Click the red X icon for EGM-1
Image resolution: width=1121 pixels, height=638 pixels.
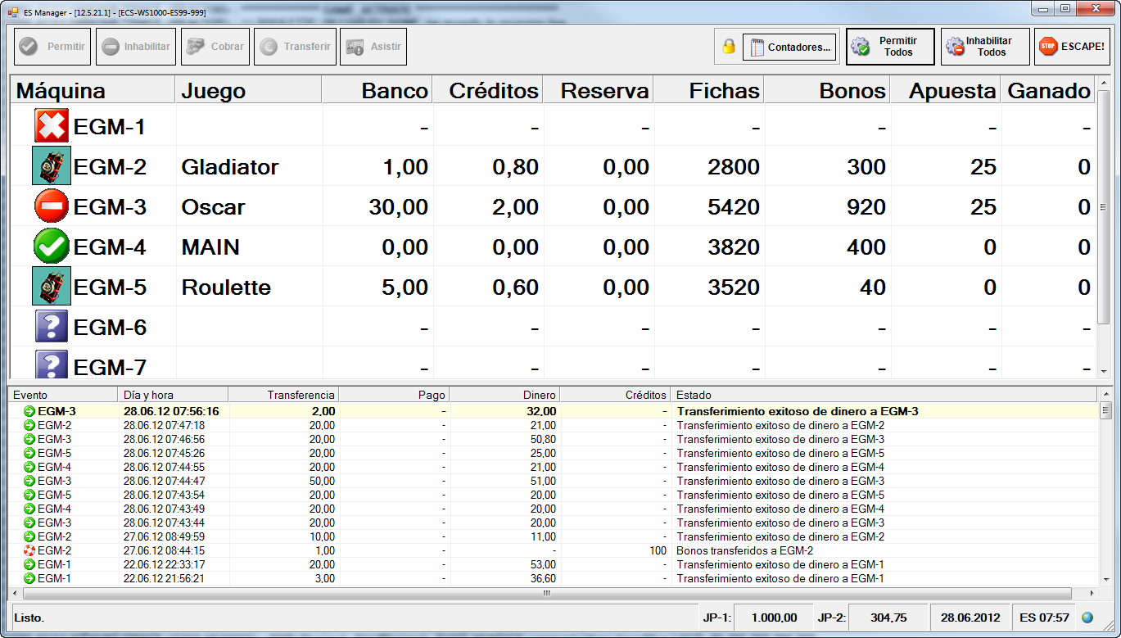(52, 127)
